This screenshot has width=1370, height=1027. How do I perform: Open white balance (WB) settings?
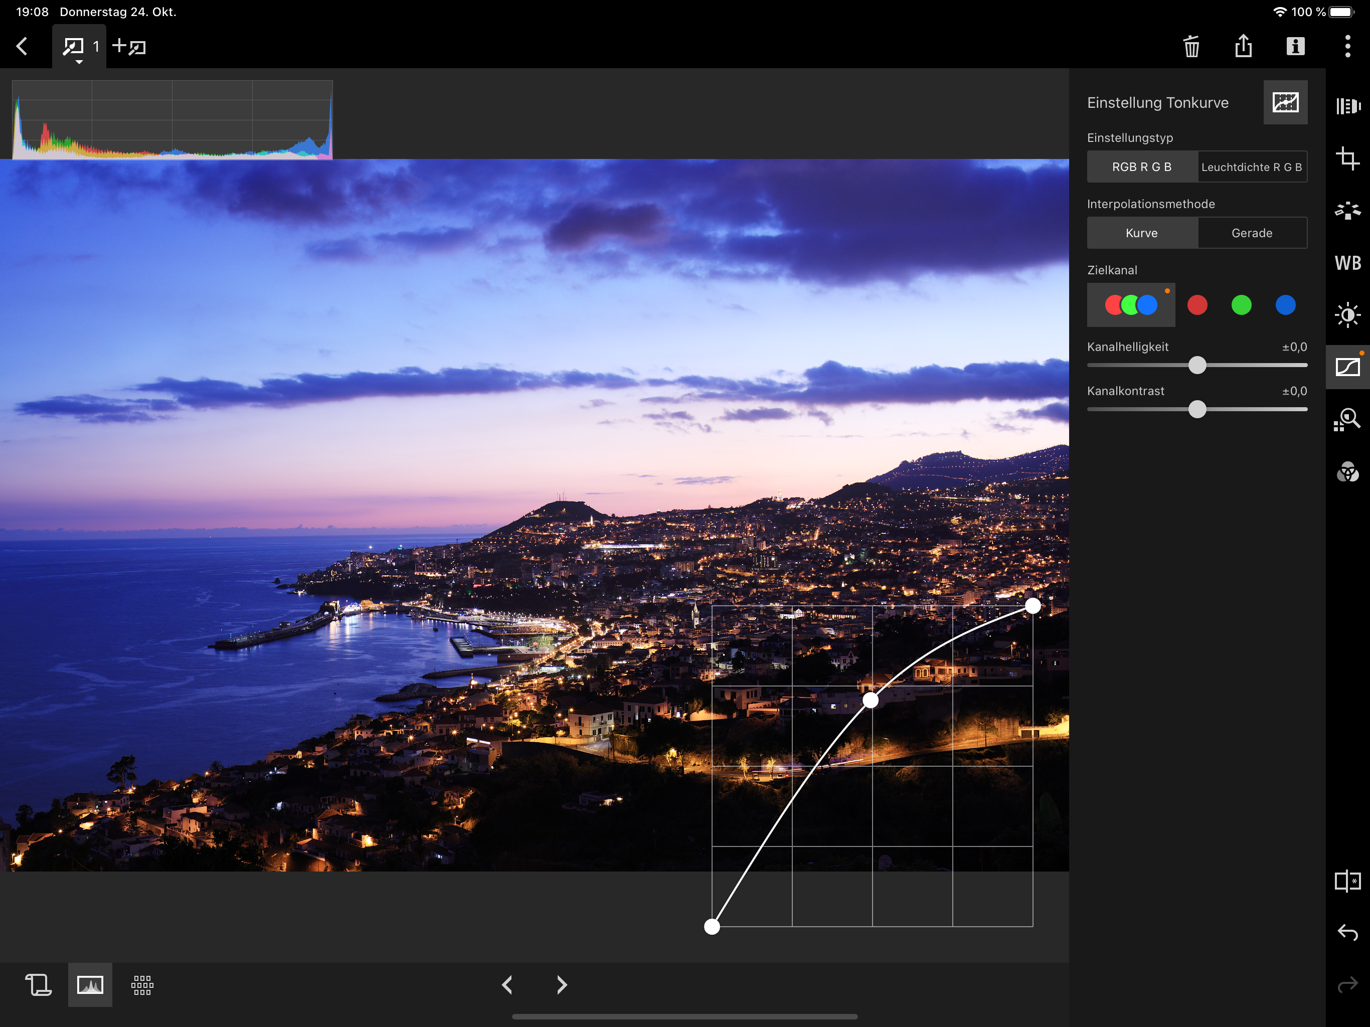coord(1347,263)
